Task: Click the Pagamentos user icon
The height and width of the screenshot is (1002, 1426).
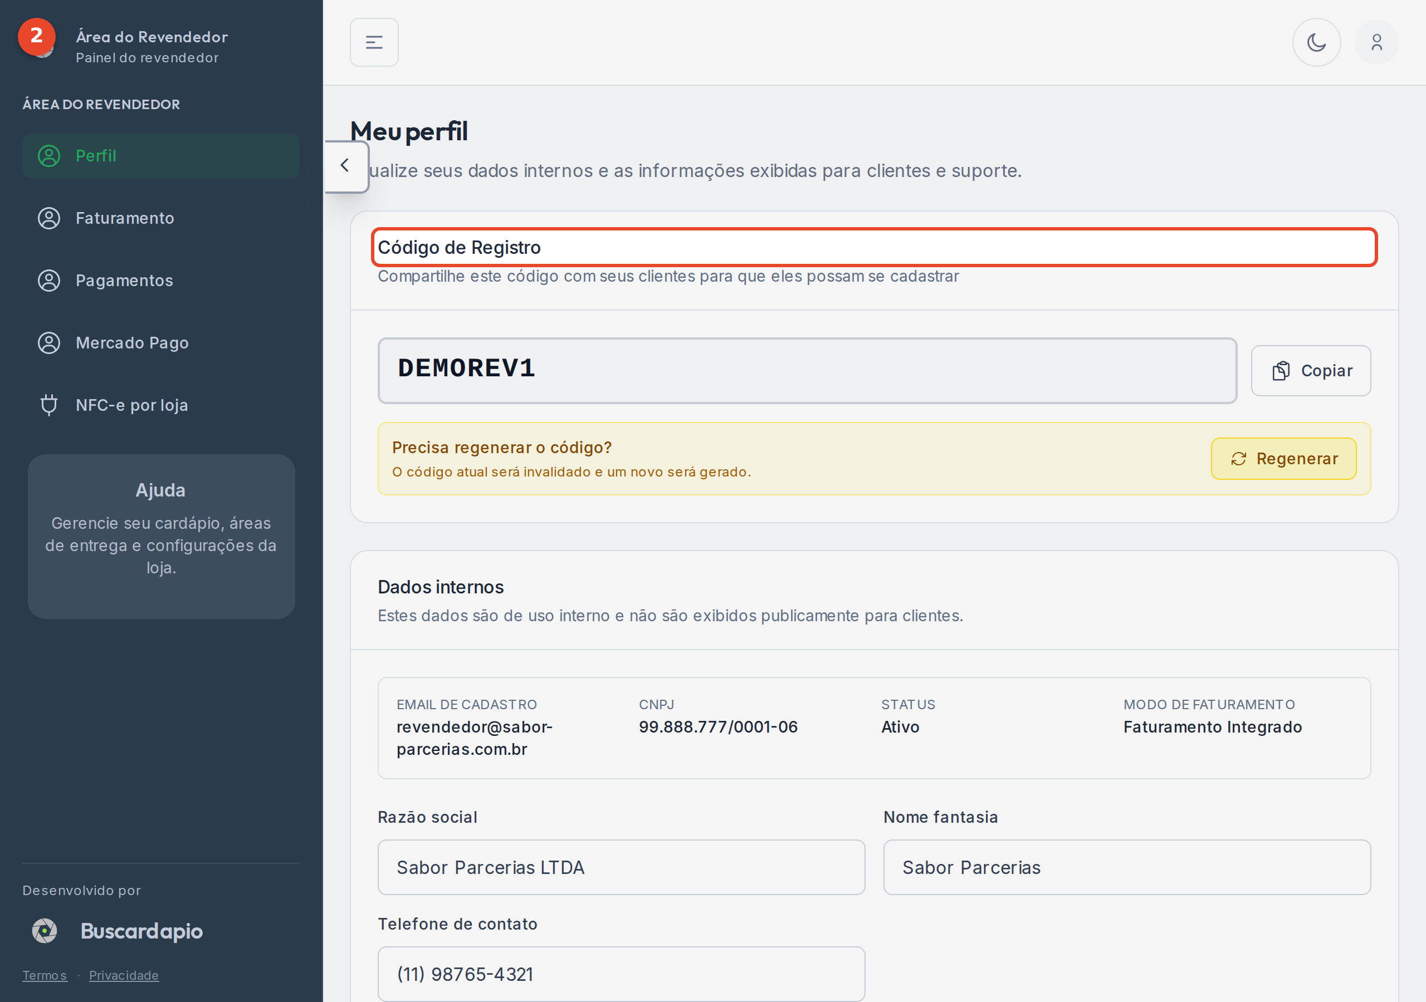Action: pos(49,281)
